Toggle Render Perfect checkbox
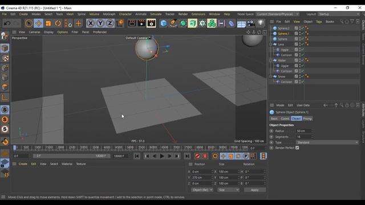This screenshot has height=205, width=365. pyautogui.click(x=297, y=148)
